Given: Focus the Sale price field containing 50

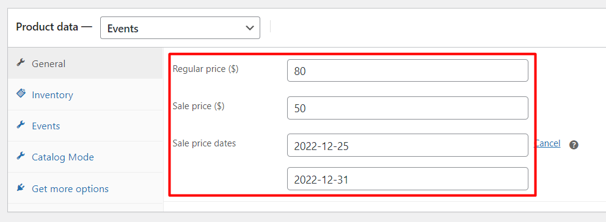Looking at the screenshot, I should click(407, 108).
